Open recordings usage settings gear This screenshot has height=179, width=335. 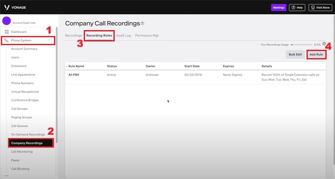[324, 43]
